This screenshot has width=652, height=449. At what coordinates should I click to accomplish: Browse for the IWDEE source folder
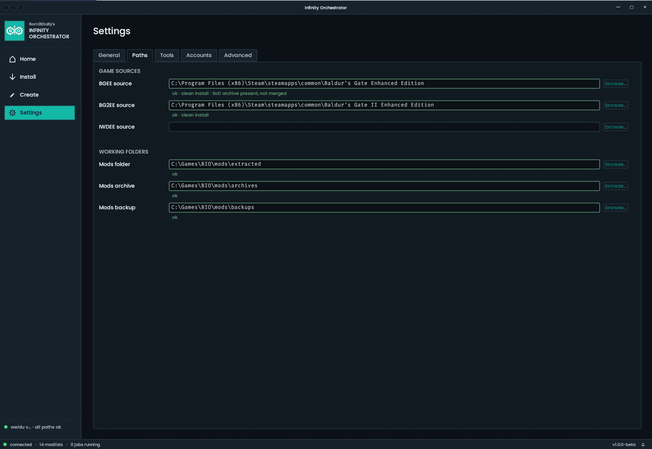(615, 127)
